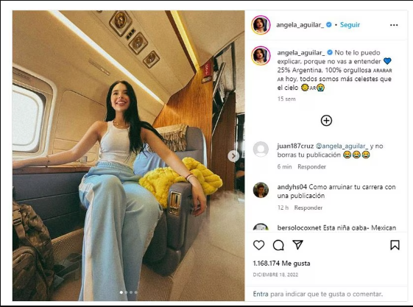This screenshot has width=413, height=307.
Task: Reply to andyhs04's comment with Responder
Action: click(308, 208)
